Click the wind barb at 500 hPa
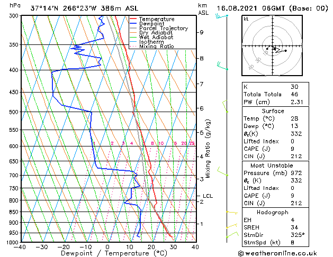 (x=225, y=106)
